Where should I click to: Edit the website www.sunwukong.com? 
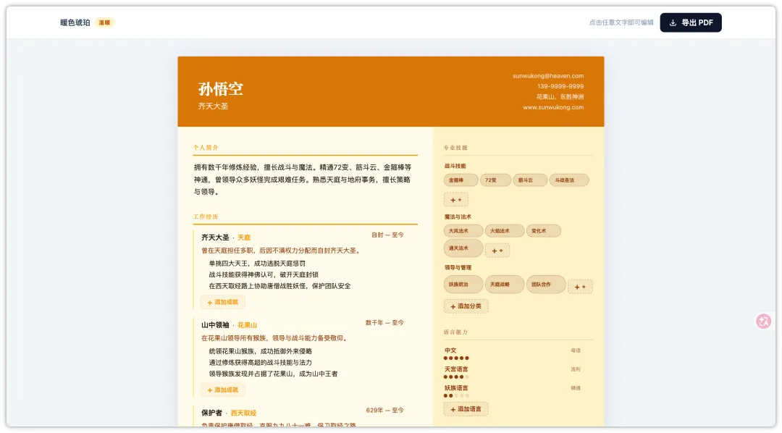553,107
